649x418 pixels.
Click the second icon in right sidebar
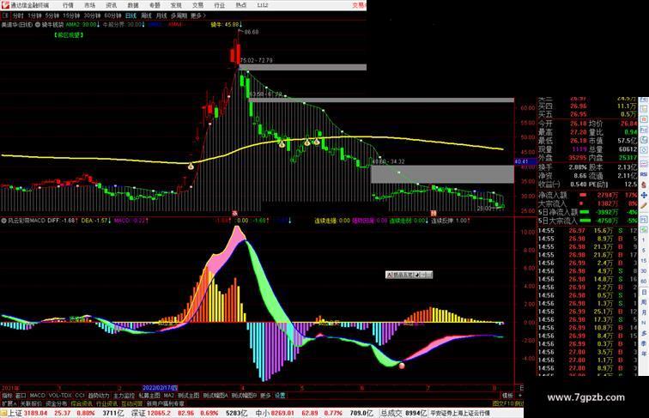644,109
